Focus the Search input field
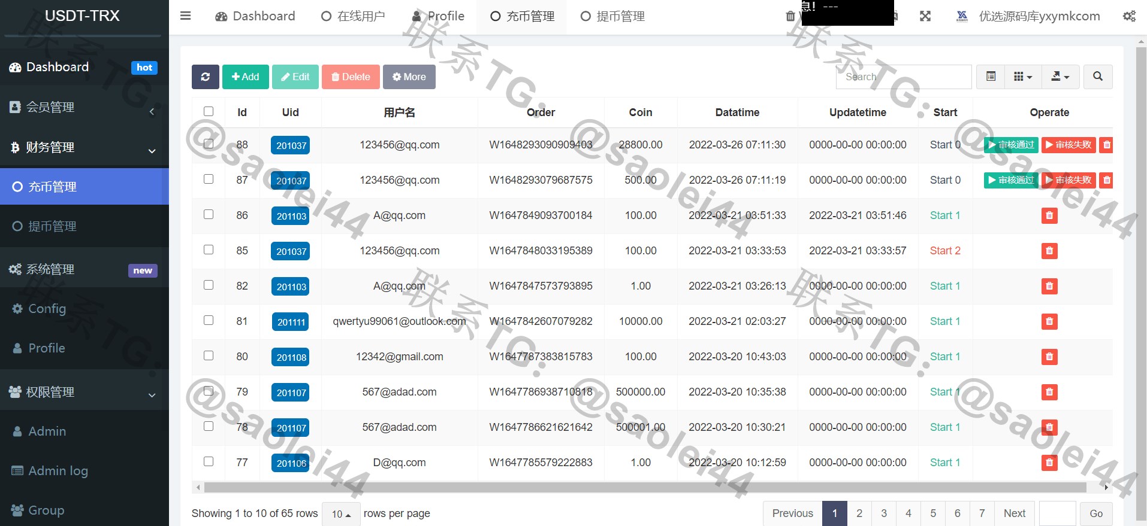Image resolution: width=1147 pixels, height=526 pixels. pos(904,77)
